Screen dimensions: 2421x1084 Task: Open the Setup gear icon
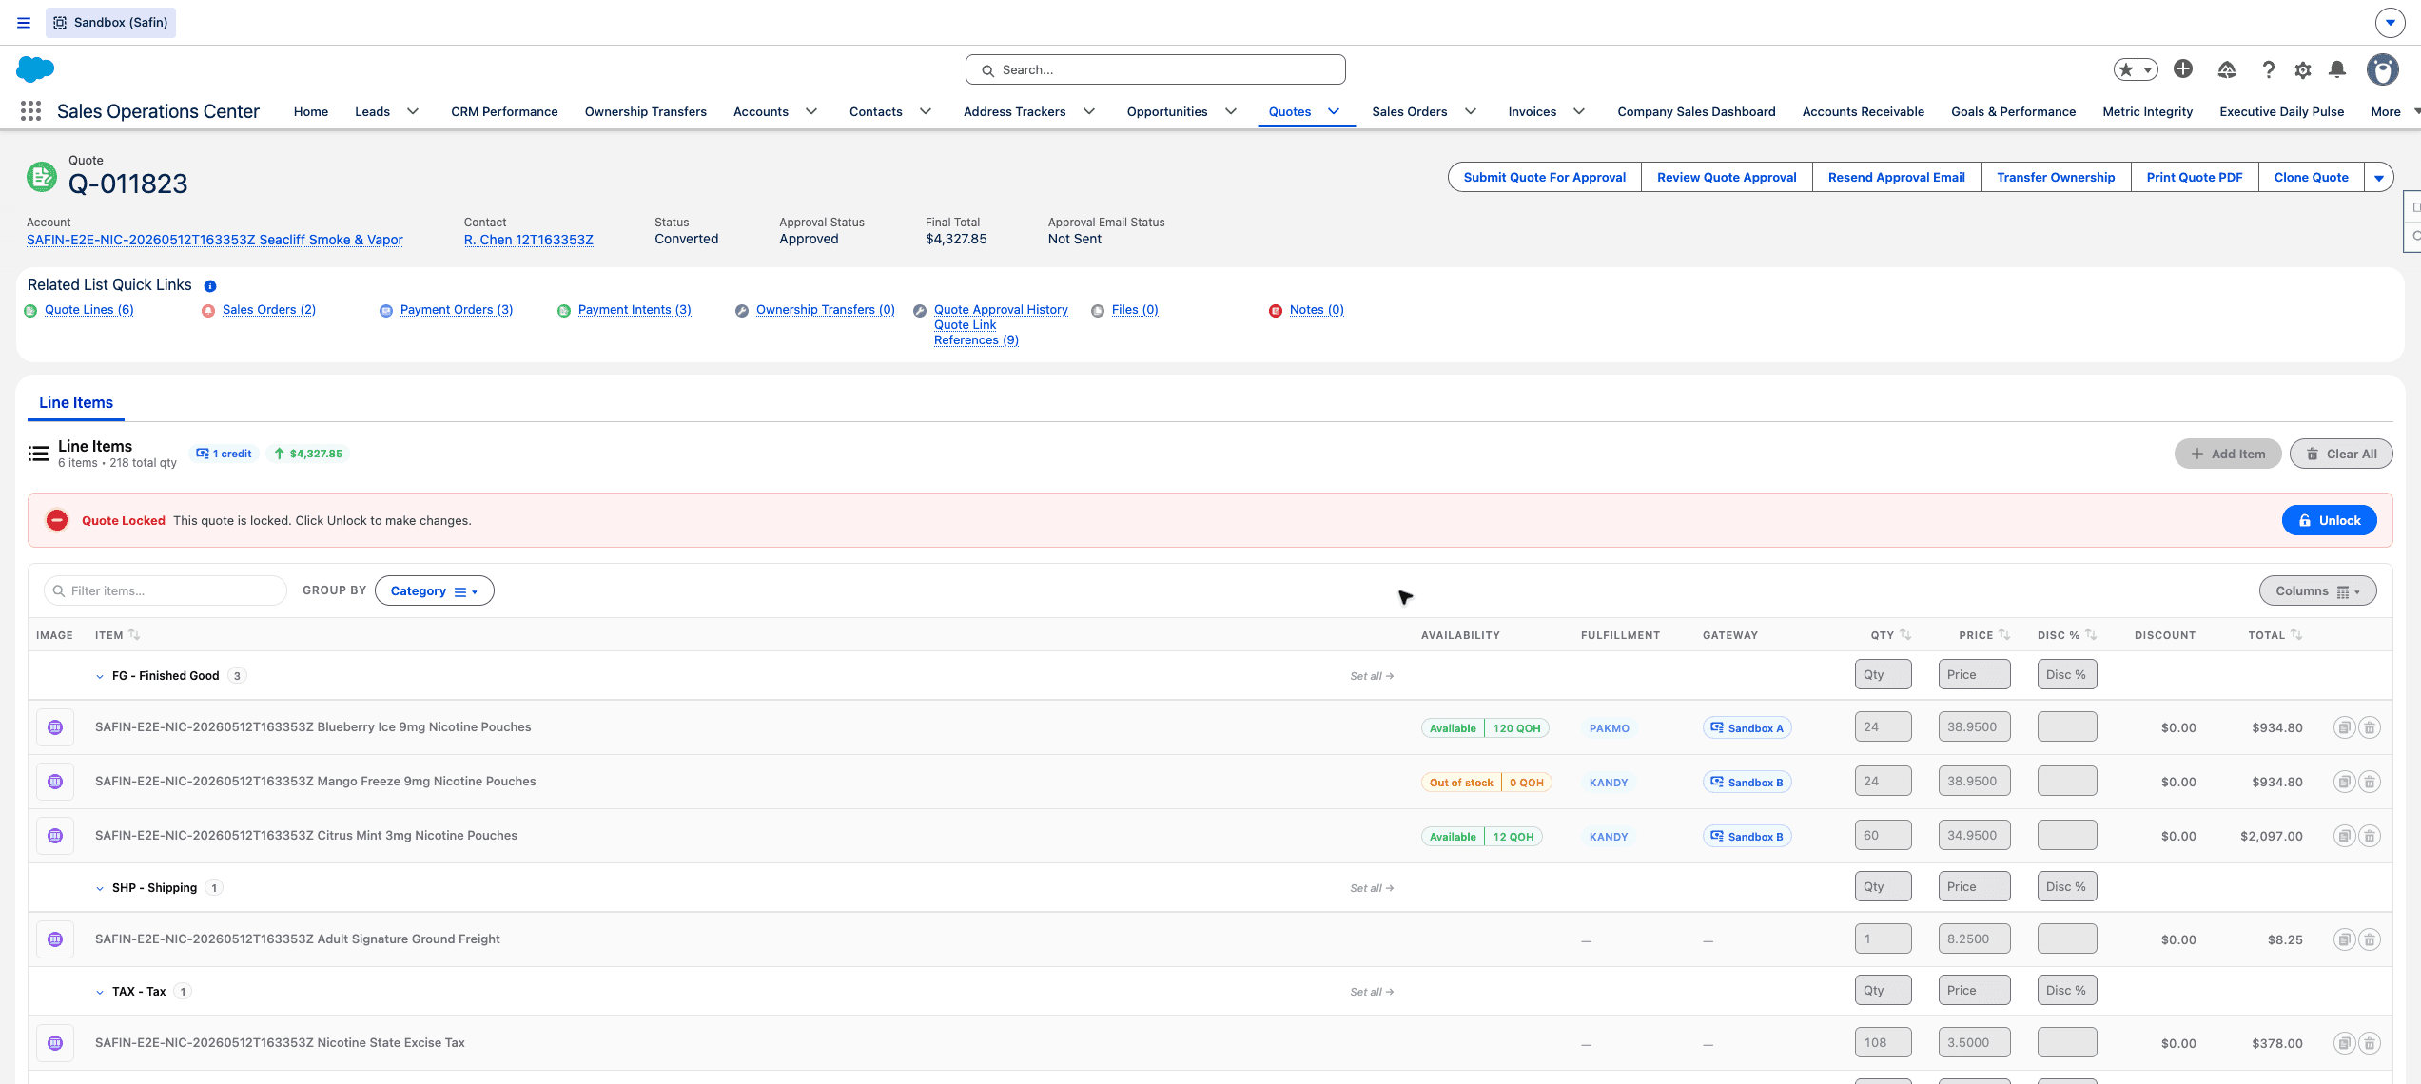tap(2303, 69)
